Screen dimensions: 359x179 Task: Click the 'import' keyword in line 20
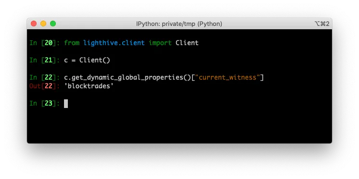pos(160,43)
